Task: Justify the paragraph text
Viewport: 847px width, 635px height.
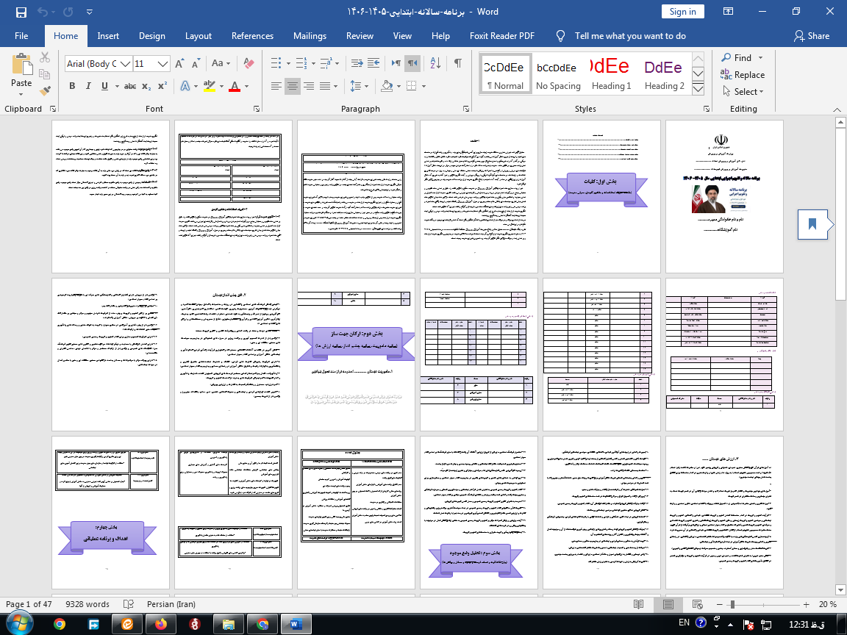Action: 325,86
